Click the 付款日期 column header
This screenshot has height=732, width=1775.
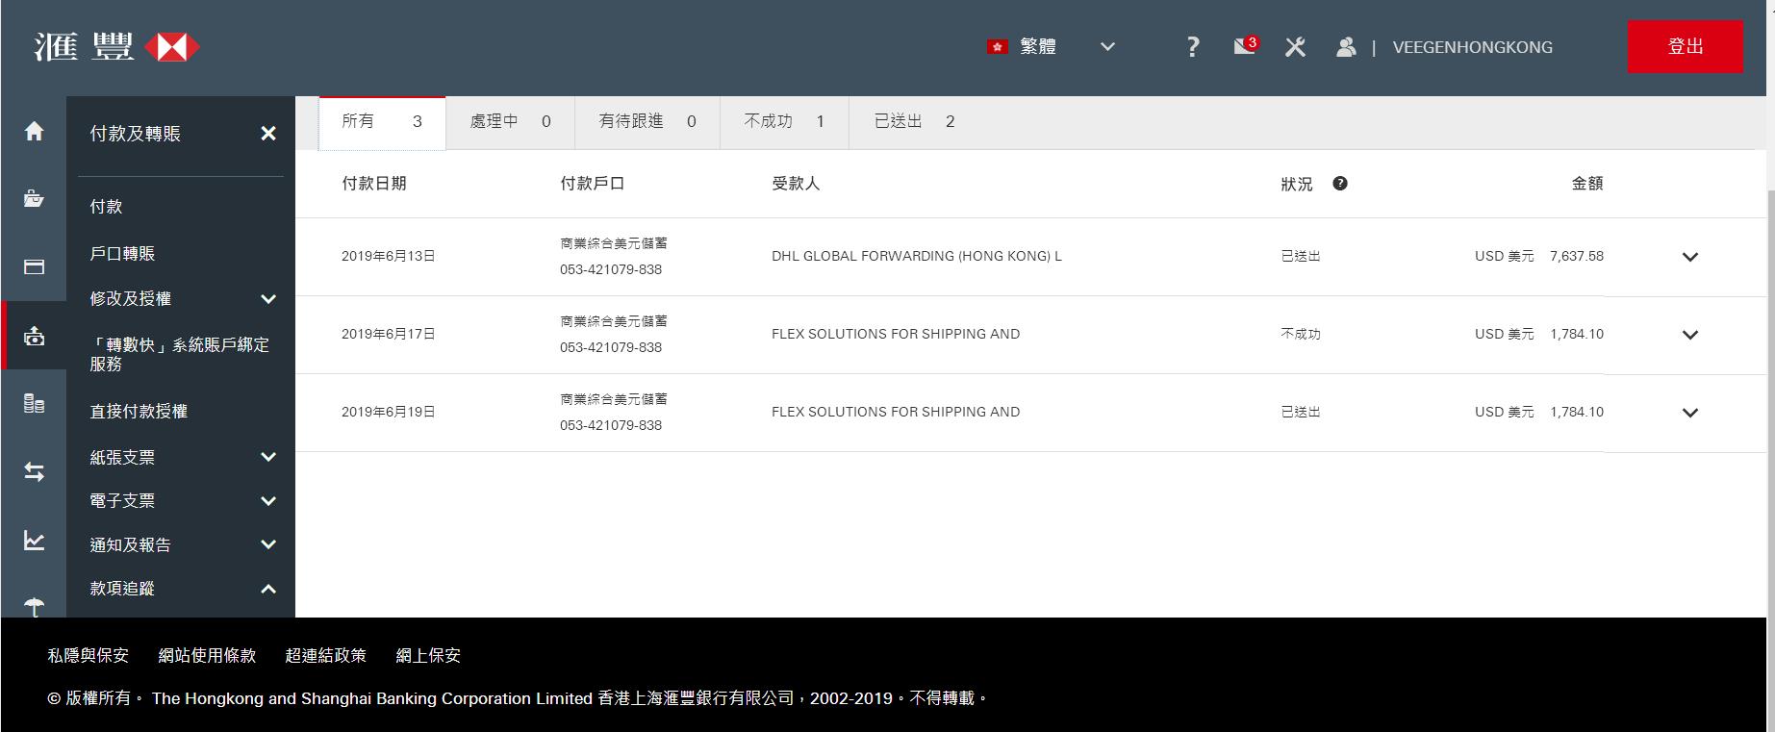[374, 183]
